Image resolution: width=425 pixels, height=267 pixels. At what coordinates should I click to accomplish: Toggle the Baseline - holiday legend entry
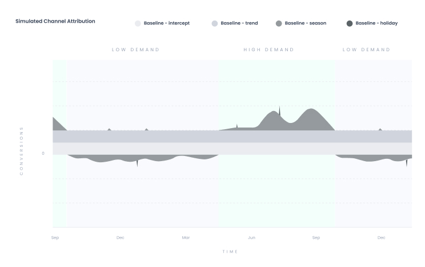coord(372,23)
